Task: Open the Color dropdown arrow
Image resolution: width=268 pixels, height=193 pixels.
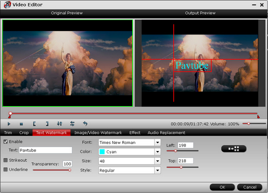Action: (x=158, y=152)
